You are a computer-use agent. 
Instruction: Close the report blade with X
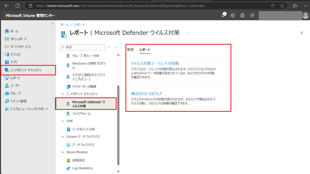pos(302,33)
